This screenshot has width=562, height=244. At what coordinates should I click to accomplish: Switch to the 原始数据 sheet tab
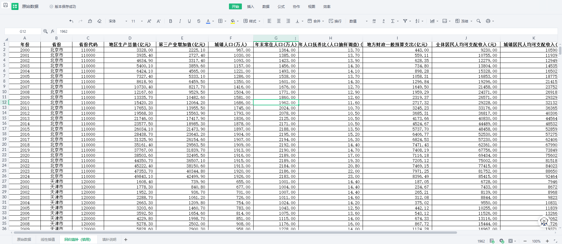point(24,240)
